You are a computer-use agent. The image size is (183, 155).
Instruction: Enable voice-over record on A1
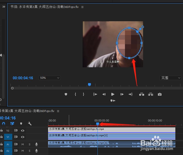click(x=36, y=145)
